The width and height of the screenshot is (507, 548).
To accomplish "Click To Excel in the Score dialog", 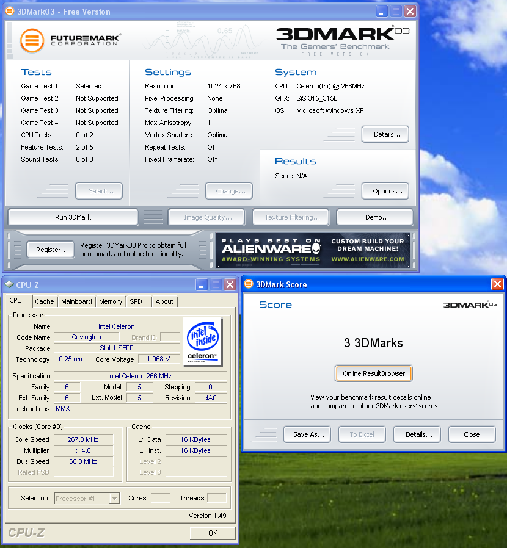I will tap(362, 434).
